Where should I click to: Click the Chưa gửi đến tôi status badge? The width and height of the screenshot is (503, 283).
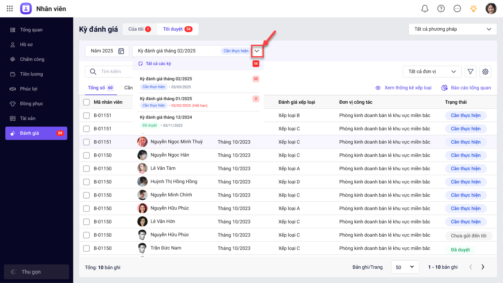pyautogui.click(x=469, y=236)
